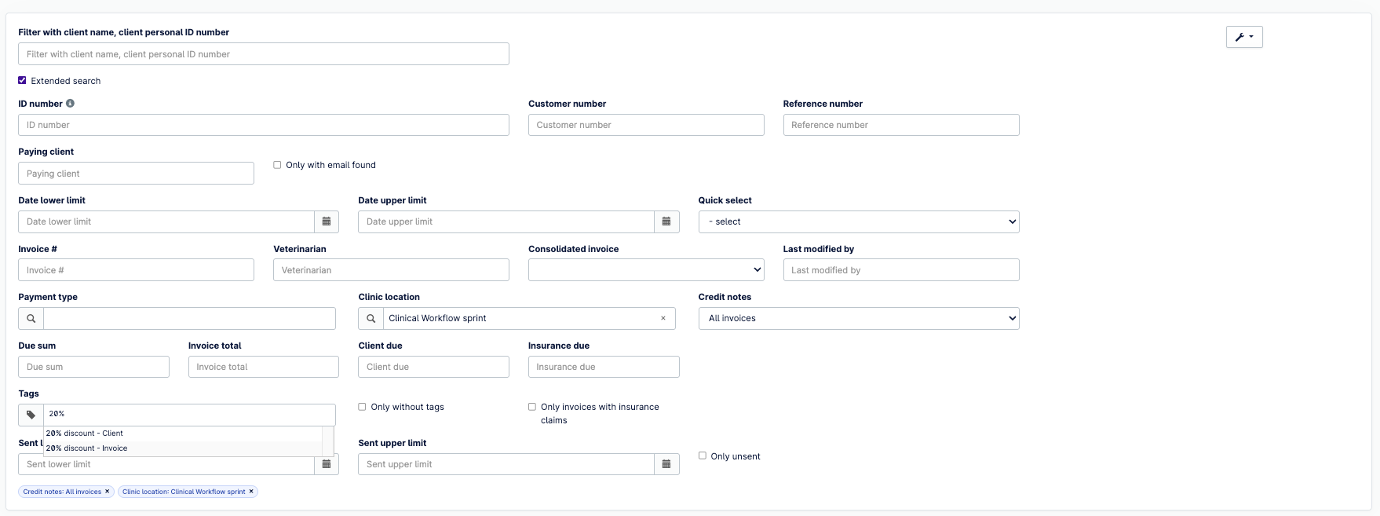Image resolution: width=1380 pixels, height=516 pixels.
Task: Open Date upper limit calendar picker
Action: pyautogui.click(x=666, y=221)
